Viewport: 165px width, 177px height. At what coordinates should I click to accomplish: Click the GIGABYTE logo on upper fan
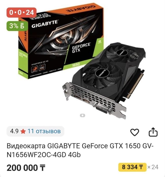tap(122, 53)
